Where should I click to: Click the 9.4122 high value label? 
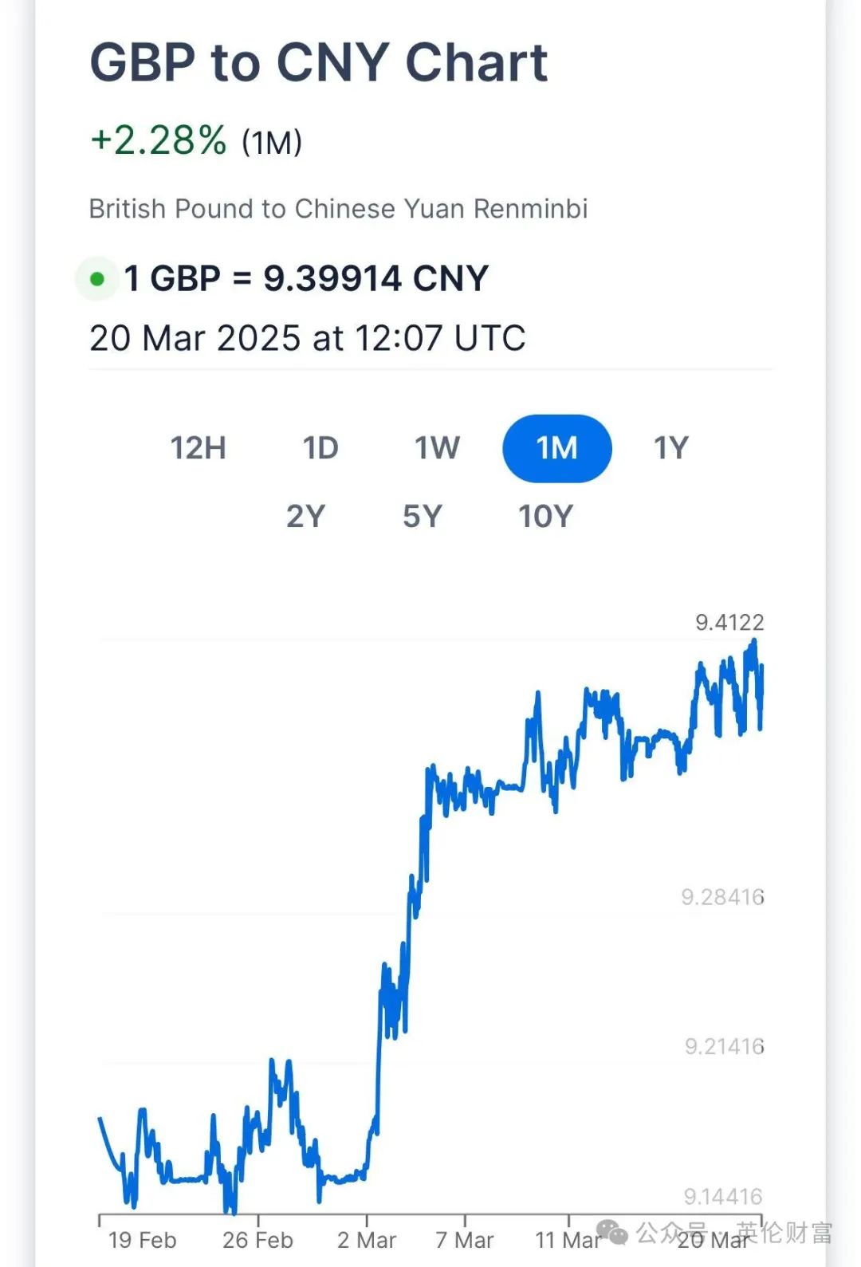729,622
